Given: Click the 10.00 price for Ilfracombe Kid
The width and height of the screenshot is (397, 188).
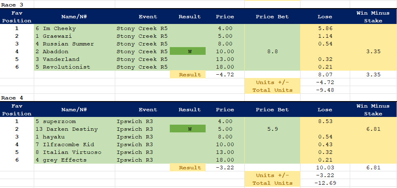Looking at the screenshot, I should [x=225, y=145].
